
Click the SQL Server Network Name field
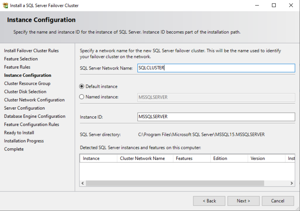(x=216, y=68)
